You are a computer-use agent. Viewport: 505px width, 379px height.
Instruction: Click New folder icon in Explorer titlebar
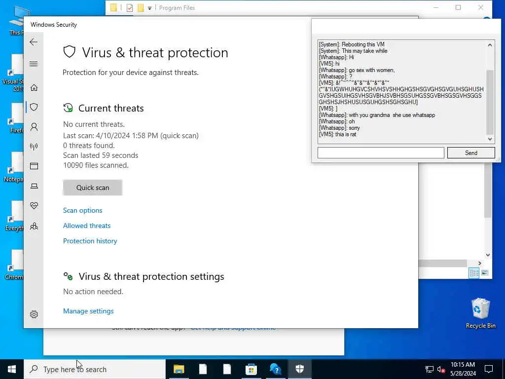(141, 8)
